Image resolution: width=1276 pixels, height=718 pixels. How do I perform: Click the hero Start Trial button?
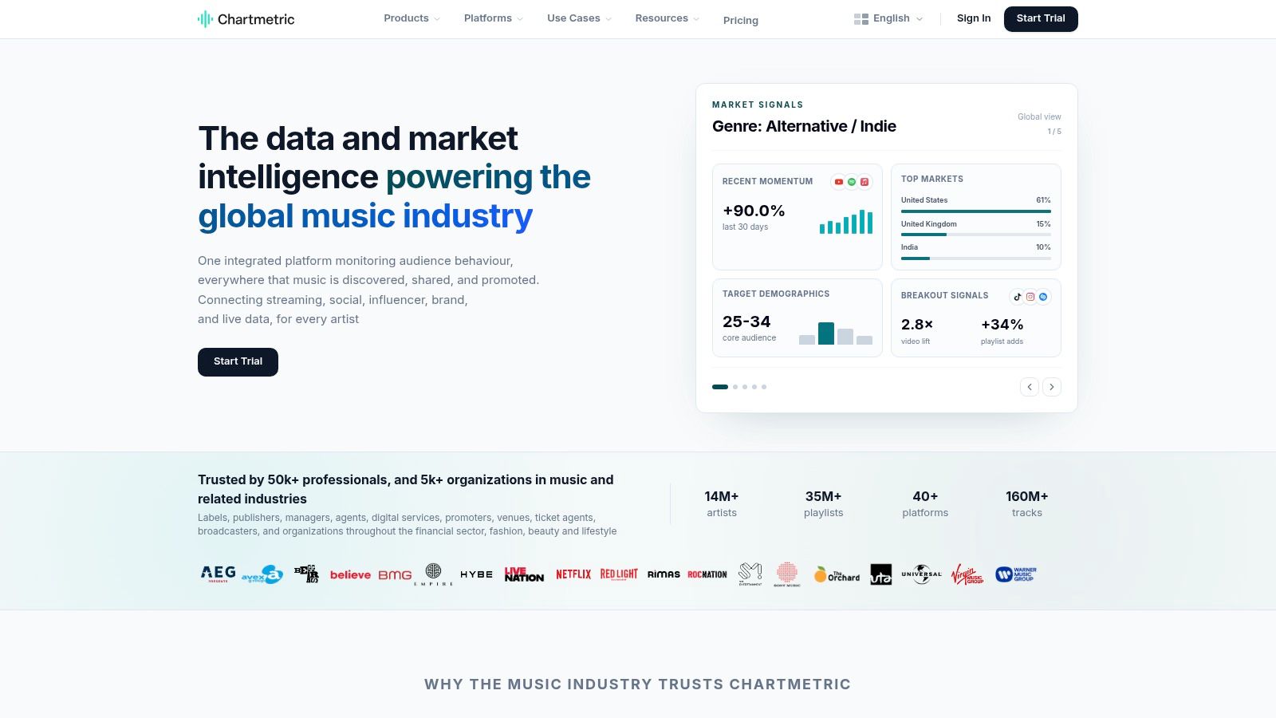[238, 361]
